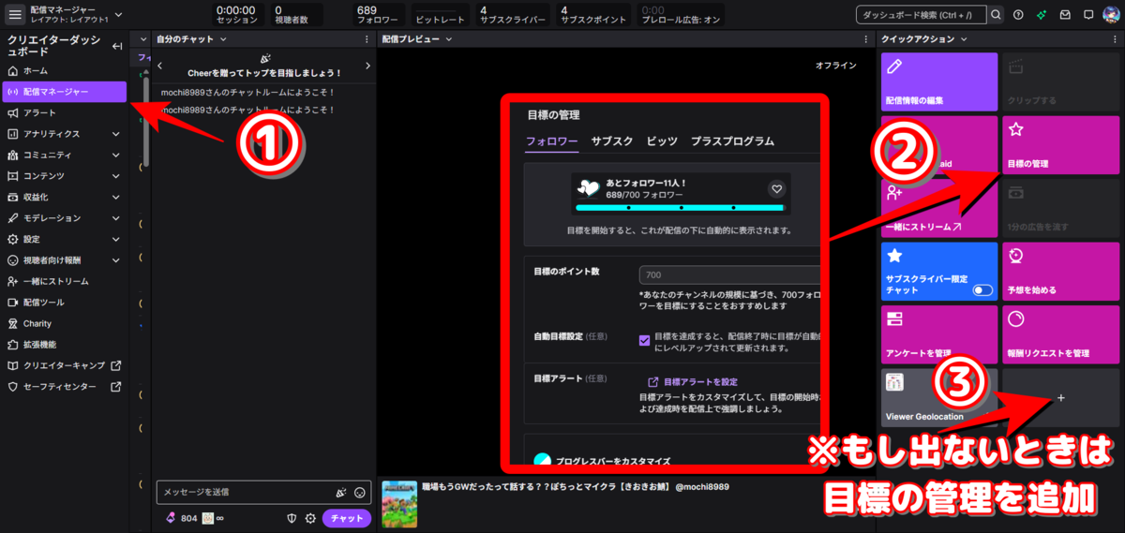Open chat settings gear icon
The height and width of the screenshot is (533, 1125).
(310, 518)
